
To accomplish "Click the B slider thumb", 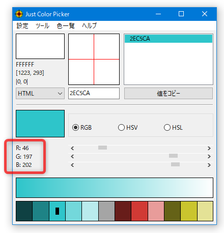I will pyautogui.click(x=175, y=164).
